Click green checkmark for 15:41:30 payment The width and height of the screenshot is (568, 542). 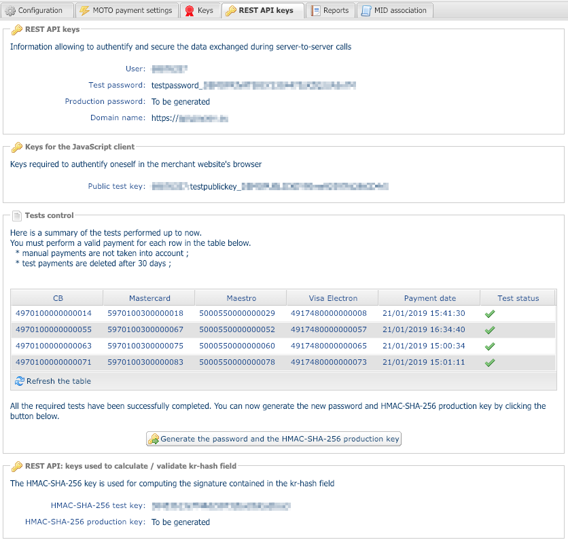[489, 314]
